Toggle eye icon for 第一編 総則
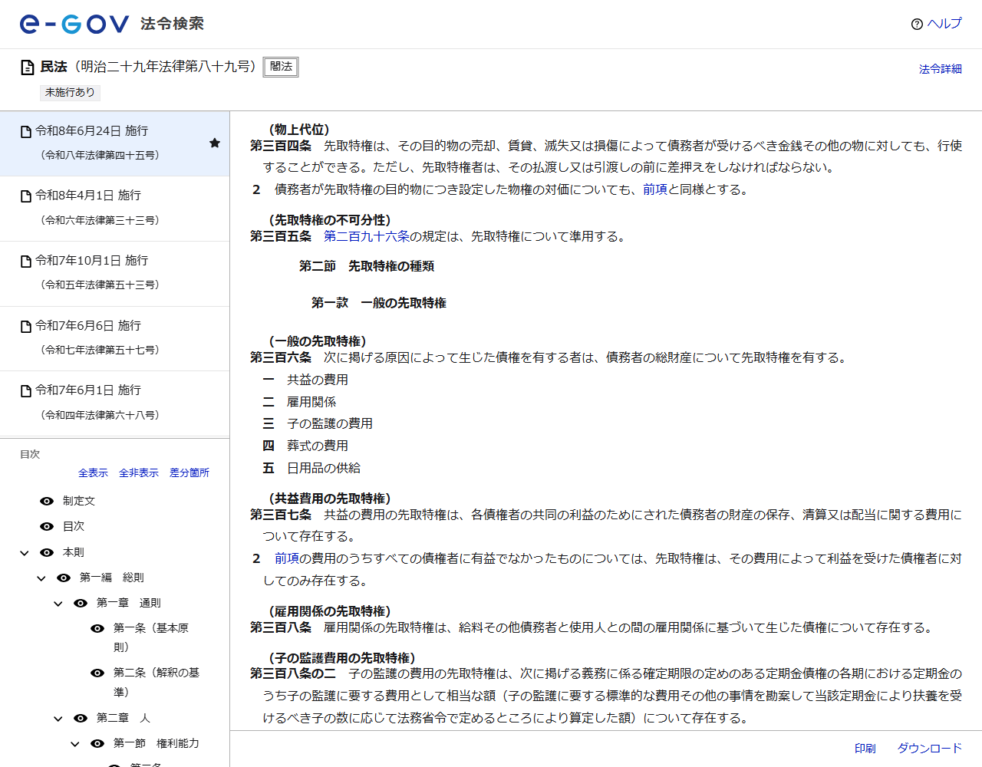 pyautogui.click(x=64, y=578)
